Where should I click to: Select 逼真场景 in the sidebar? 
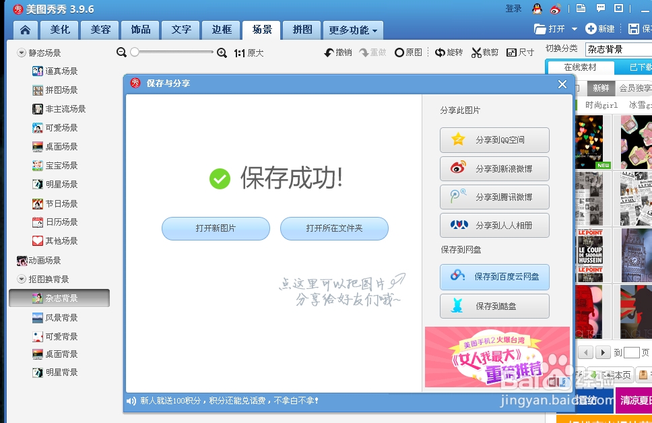tap(55, 71)
